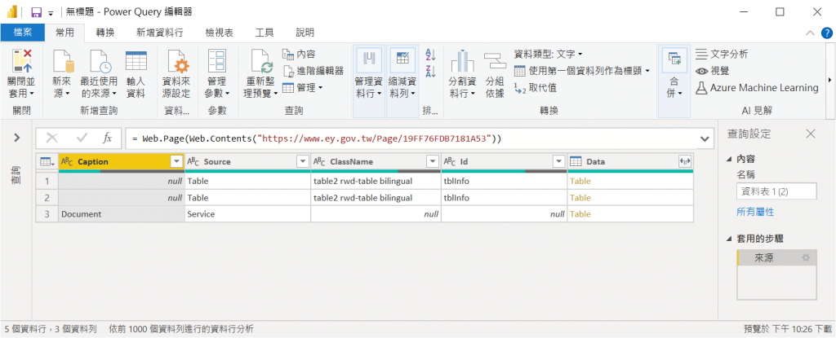Viewport: 836px width, 338px height.
Task: Switch to Help (說明) ribbon tab
Action: [305, 33]
